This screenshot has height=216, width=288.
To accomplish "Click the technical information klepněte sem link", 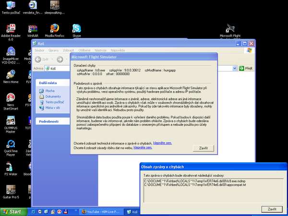I will pyautogui.click(x=163, y=143).
